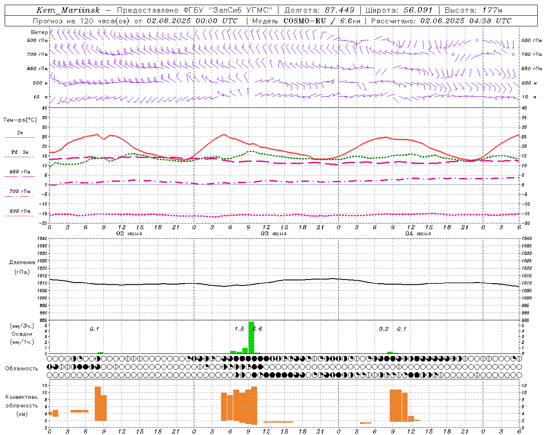Viewport: 544px width, 435px height.
Task: Click the 'Предоставлено ФГБУ ЗапСиб УГМС' provider text
Action: [x=194, y=10]
